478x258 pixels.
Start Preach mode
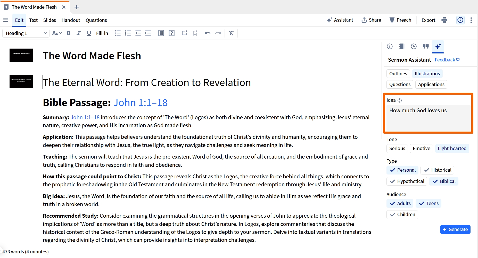coord(400,20)
